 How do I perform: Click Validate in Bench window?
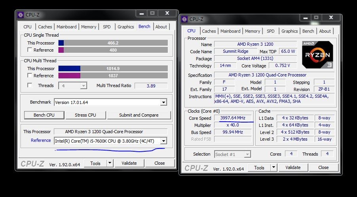[129, 163]
